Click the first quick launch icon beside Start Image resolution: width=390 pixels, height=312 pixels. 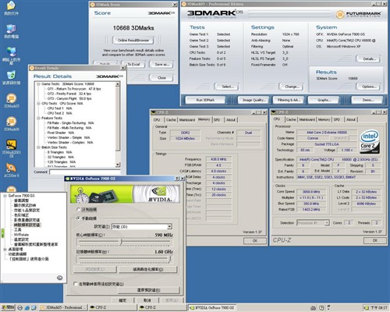point(20,307)
